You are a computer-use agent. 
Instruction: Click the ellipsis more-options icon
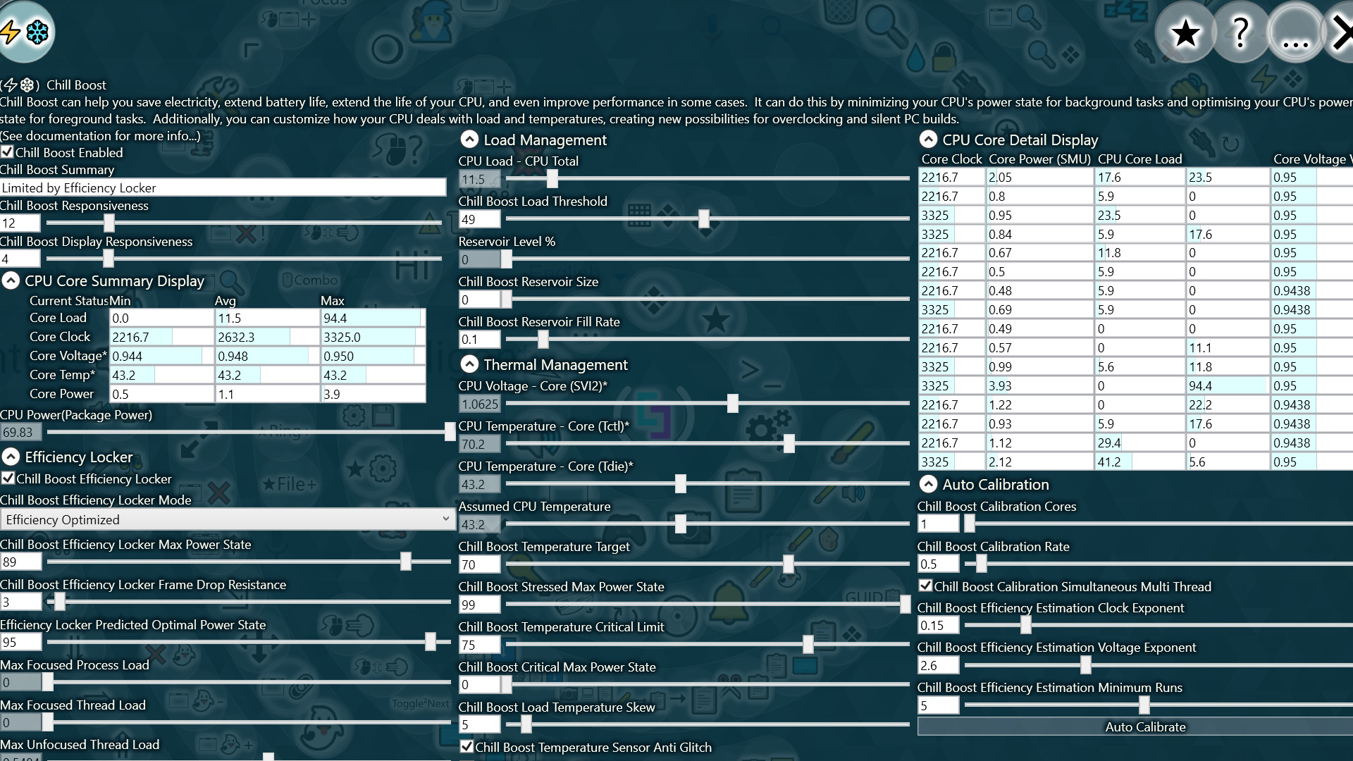pyautogui.click(x=1295, y=32)
